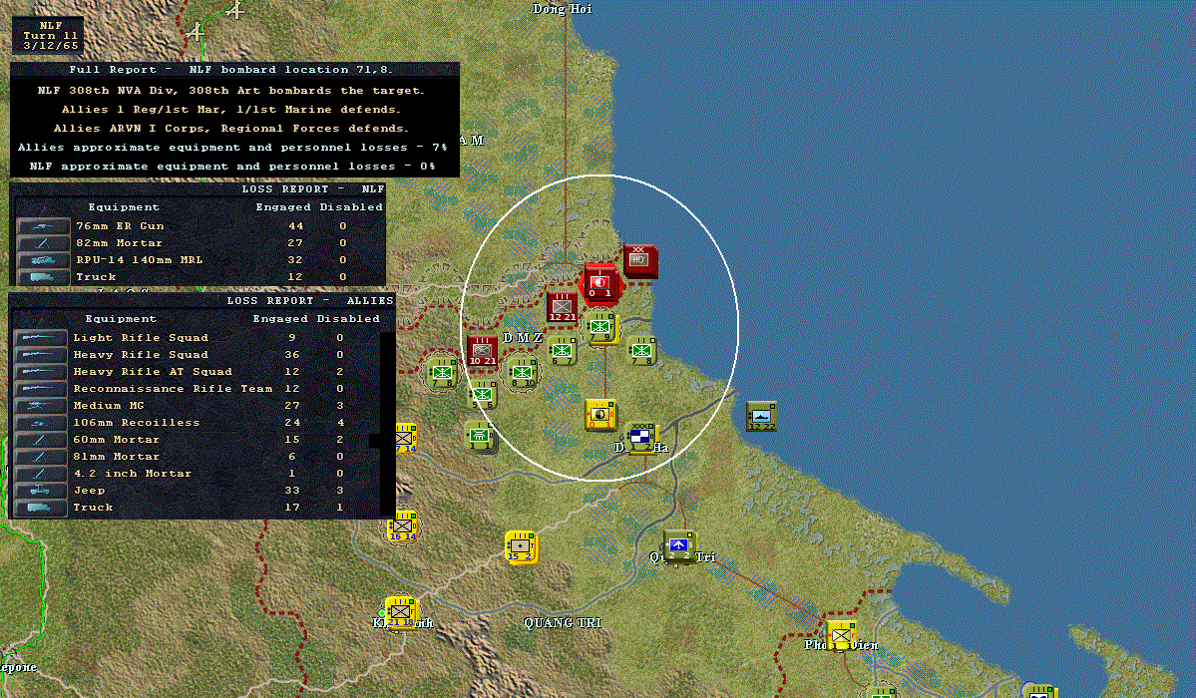The height and width of the screenshot is (698, 1196).
Task: Click the Medium MG equipment icon
Action: (41, 406)
